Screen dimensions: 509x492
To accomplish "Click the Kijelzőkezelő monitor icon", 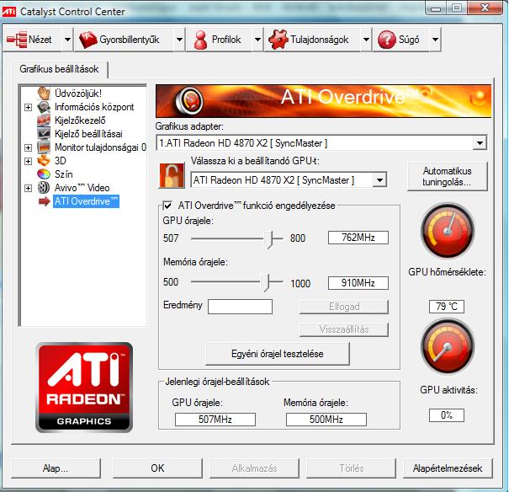I will (45, 120).
